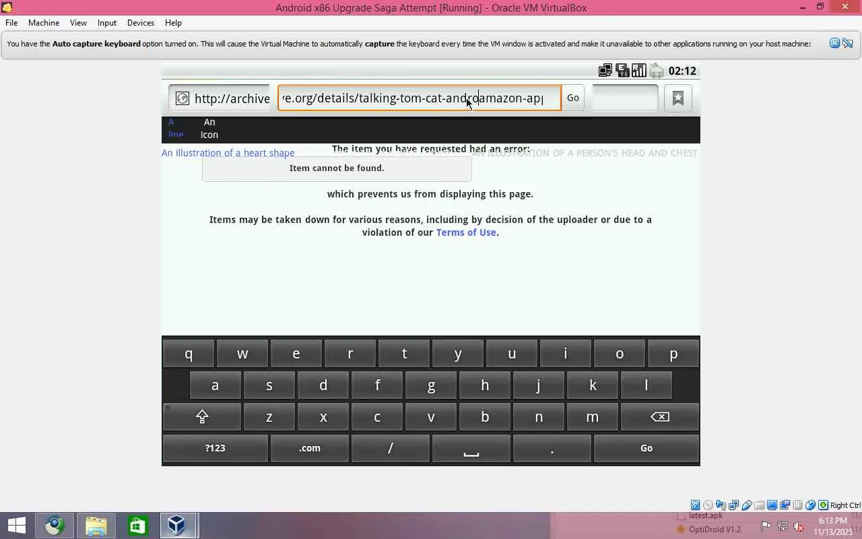Tap the keyboard Go key
The width and height of the screenshot is (862, 539).
click(x=646, y=448)
